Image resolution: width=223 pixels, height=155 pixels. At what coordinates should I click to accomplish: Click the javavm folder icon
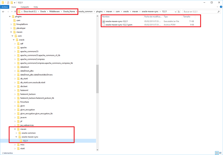tap(18, 117)
